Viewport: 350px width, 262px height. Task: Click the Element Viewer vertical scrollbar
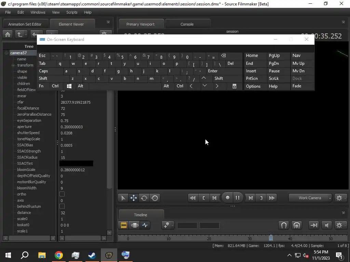(109, 139)
